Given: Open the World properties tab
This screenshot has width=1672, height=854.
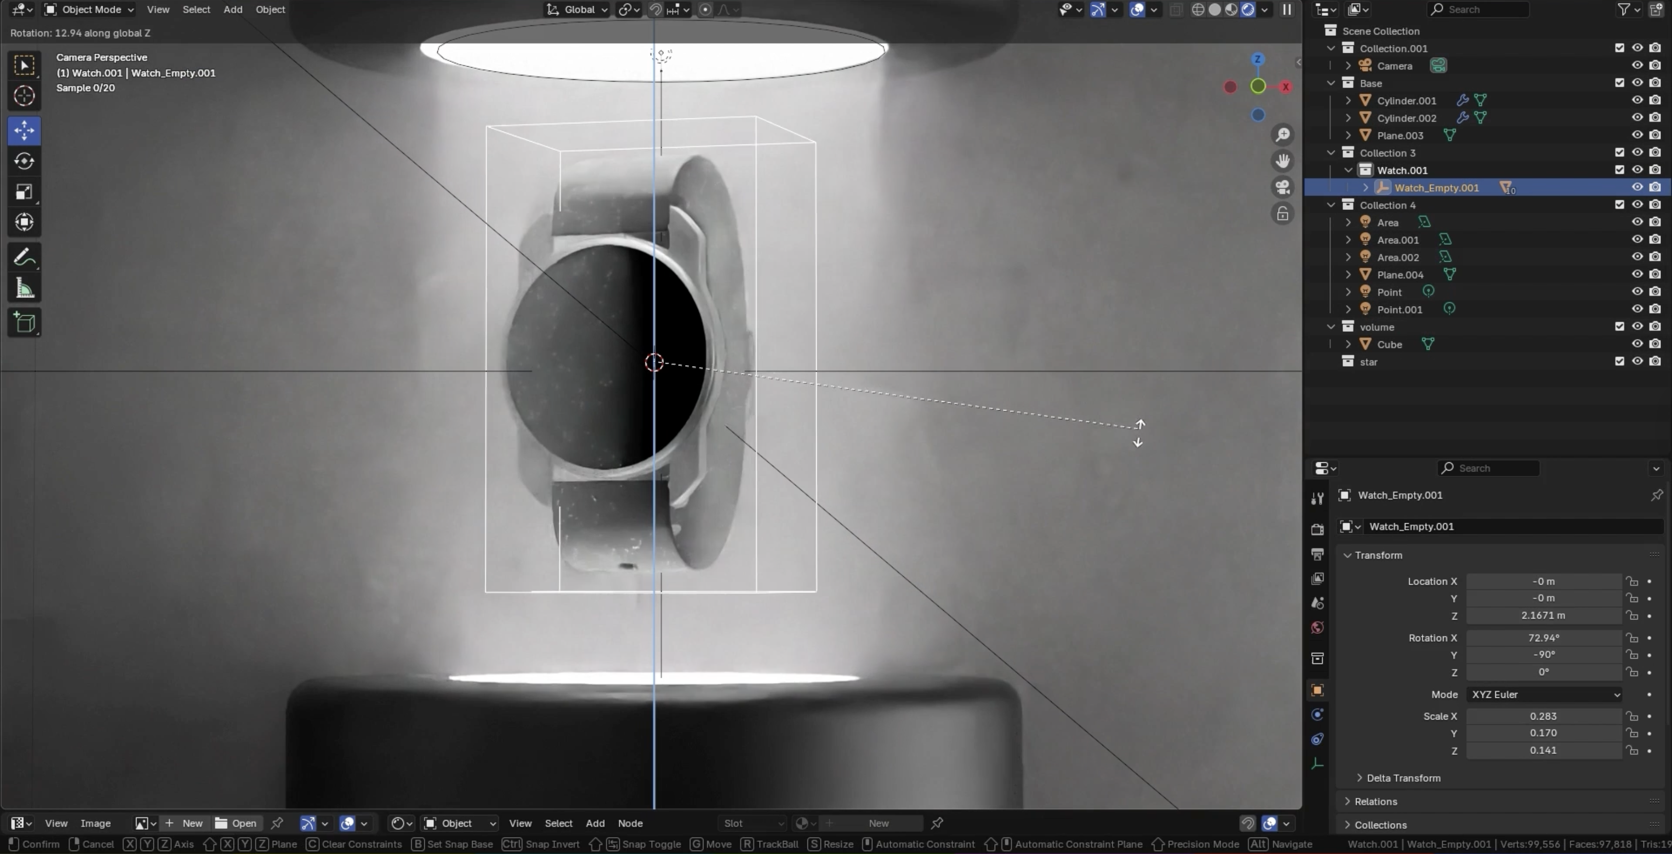Looking at the screenshot, I should pyautogui.click(x=1317, y=628).
